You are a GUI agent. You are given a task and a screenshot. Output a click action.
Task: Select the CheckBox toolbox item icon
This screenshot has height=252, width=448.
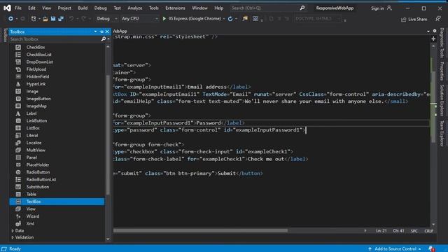point(18,47)
